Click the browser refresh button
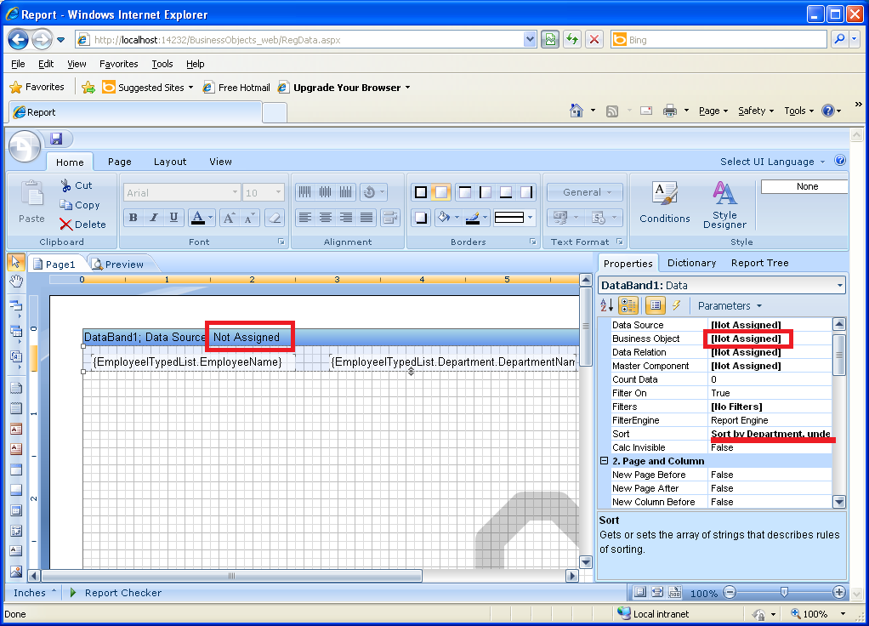869x626 pixels. 572,39
